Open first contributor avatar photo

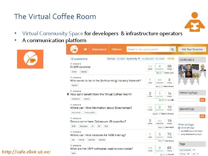click(x=182, y=67)
